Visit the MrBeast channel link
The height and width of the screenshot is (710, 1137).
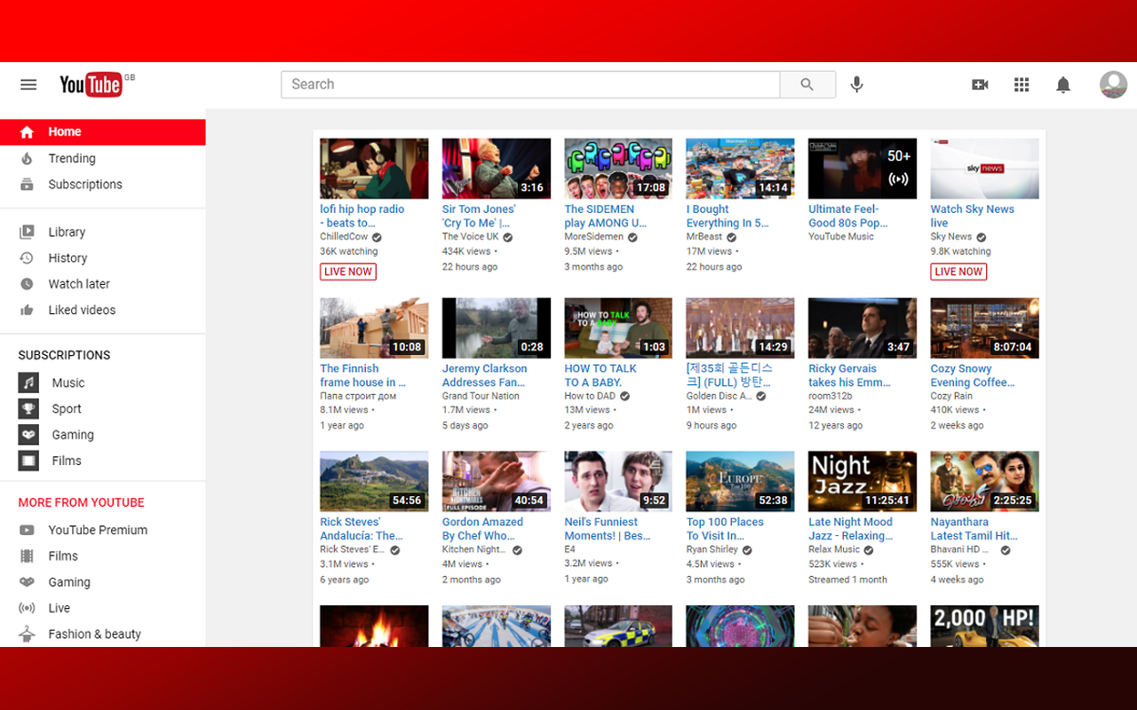pyautogui.click(x=704, y=237)
